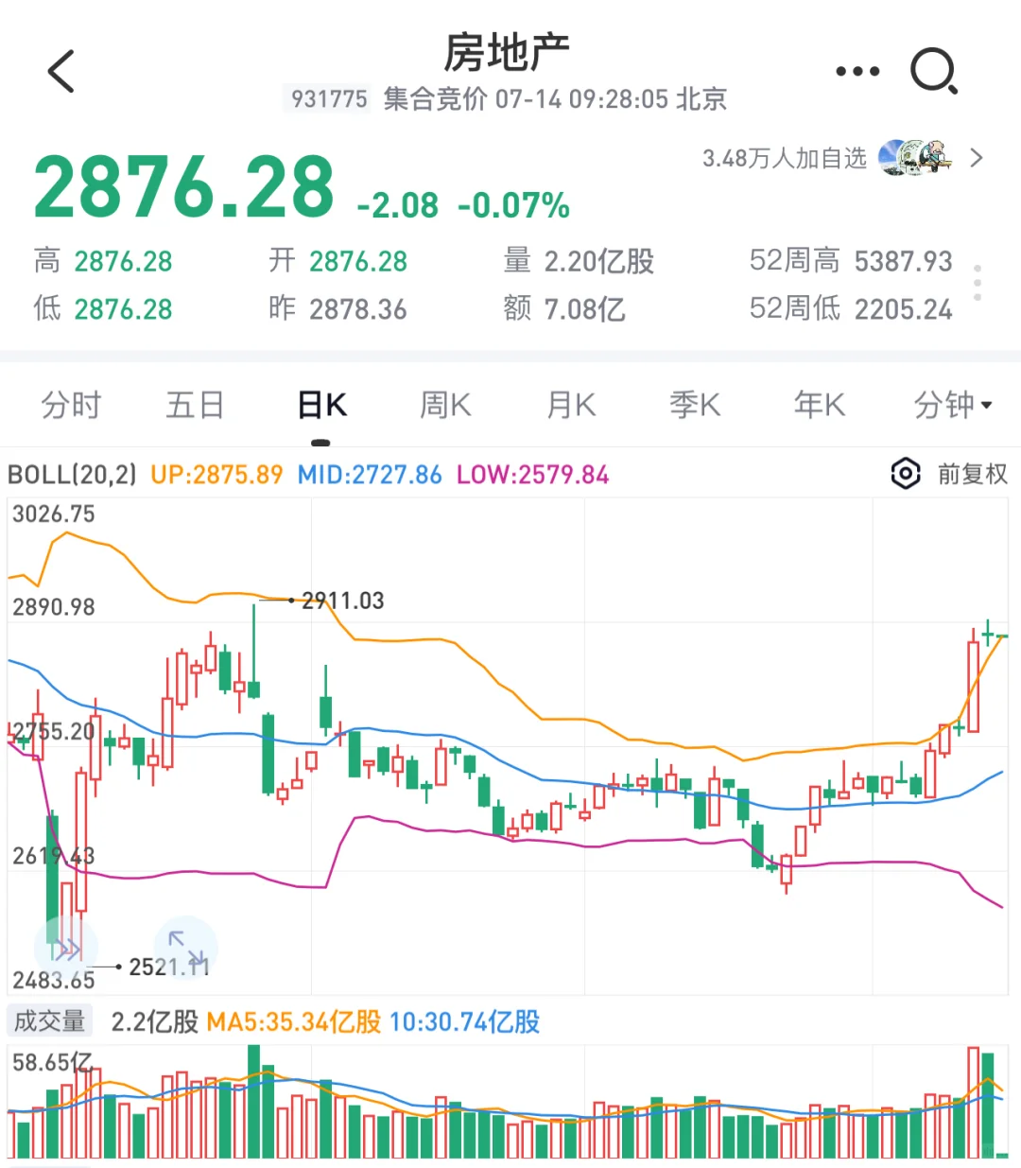1021x1168 pixels.
Task: Select the 周K tab
Action: tap(445, 405)
